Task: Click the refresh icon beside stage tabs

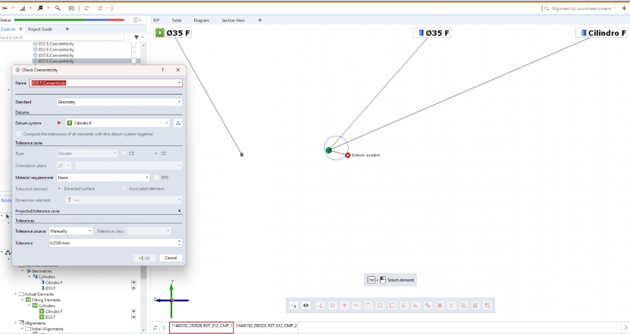Action: (x=156, y=328)
